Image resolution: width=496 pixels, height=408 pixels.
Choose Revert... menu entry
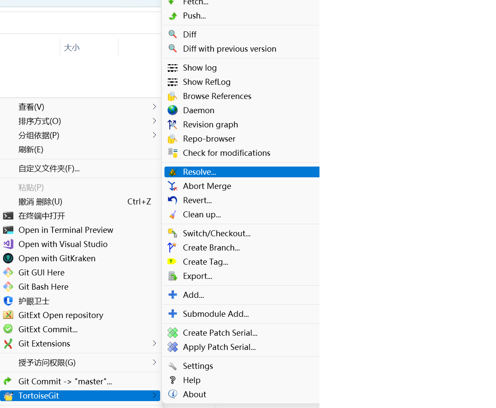pos(242,201)
